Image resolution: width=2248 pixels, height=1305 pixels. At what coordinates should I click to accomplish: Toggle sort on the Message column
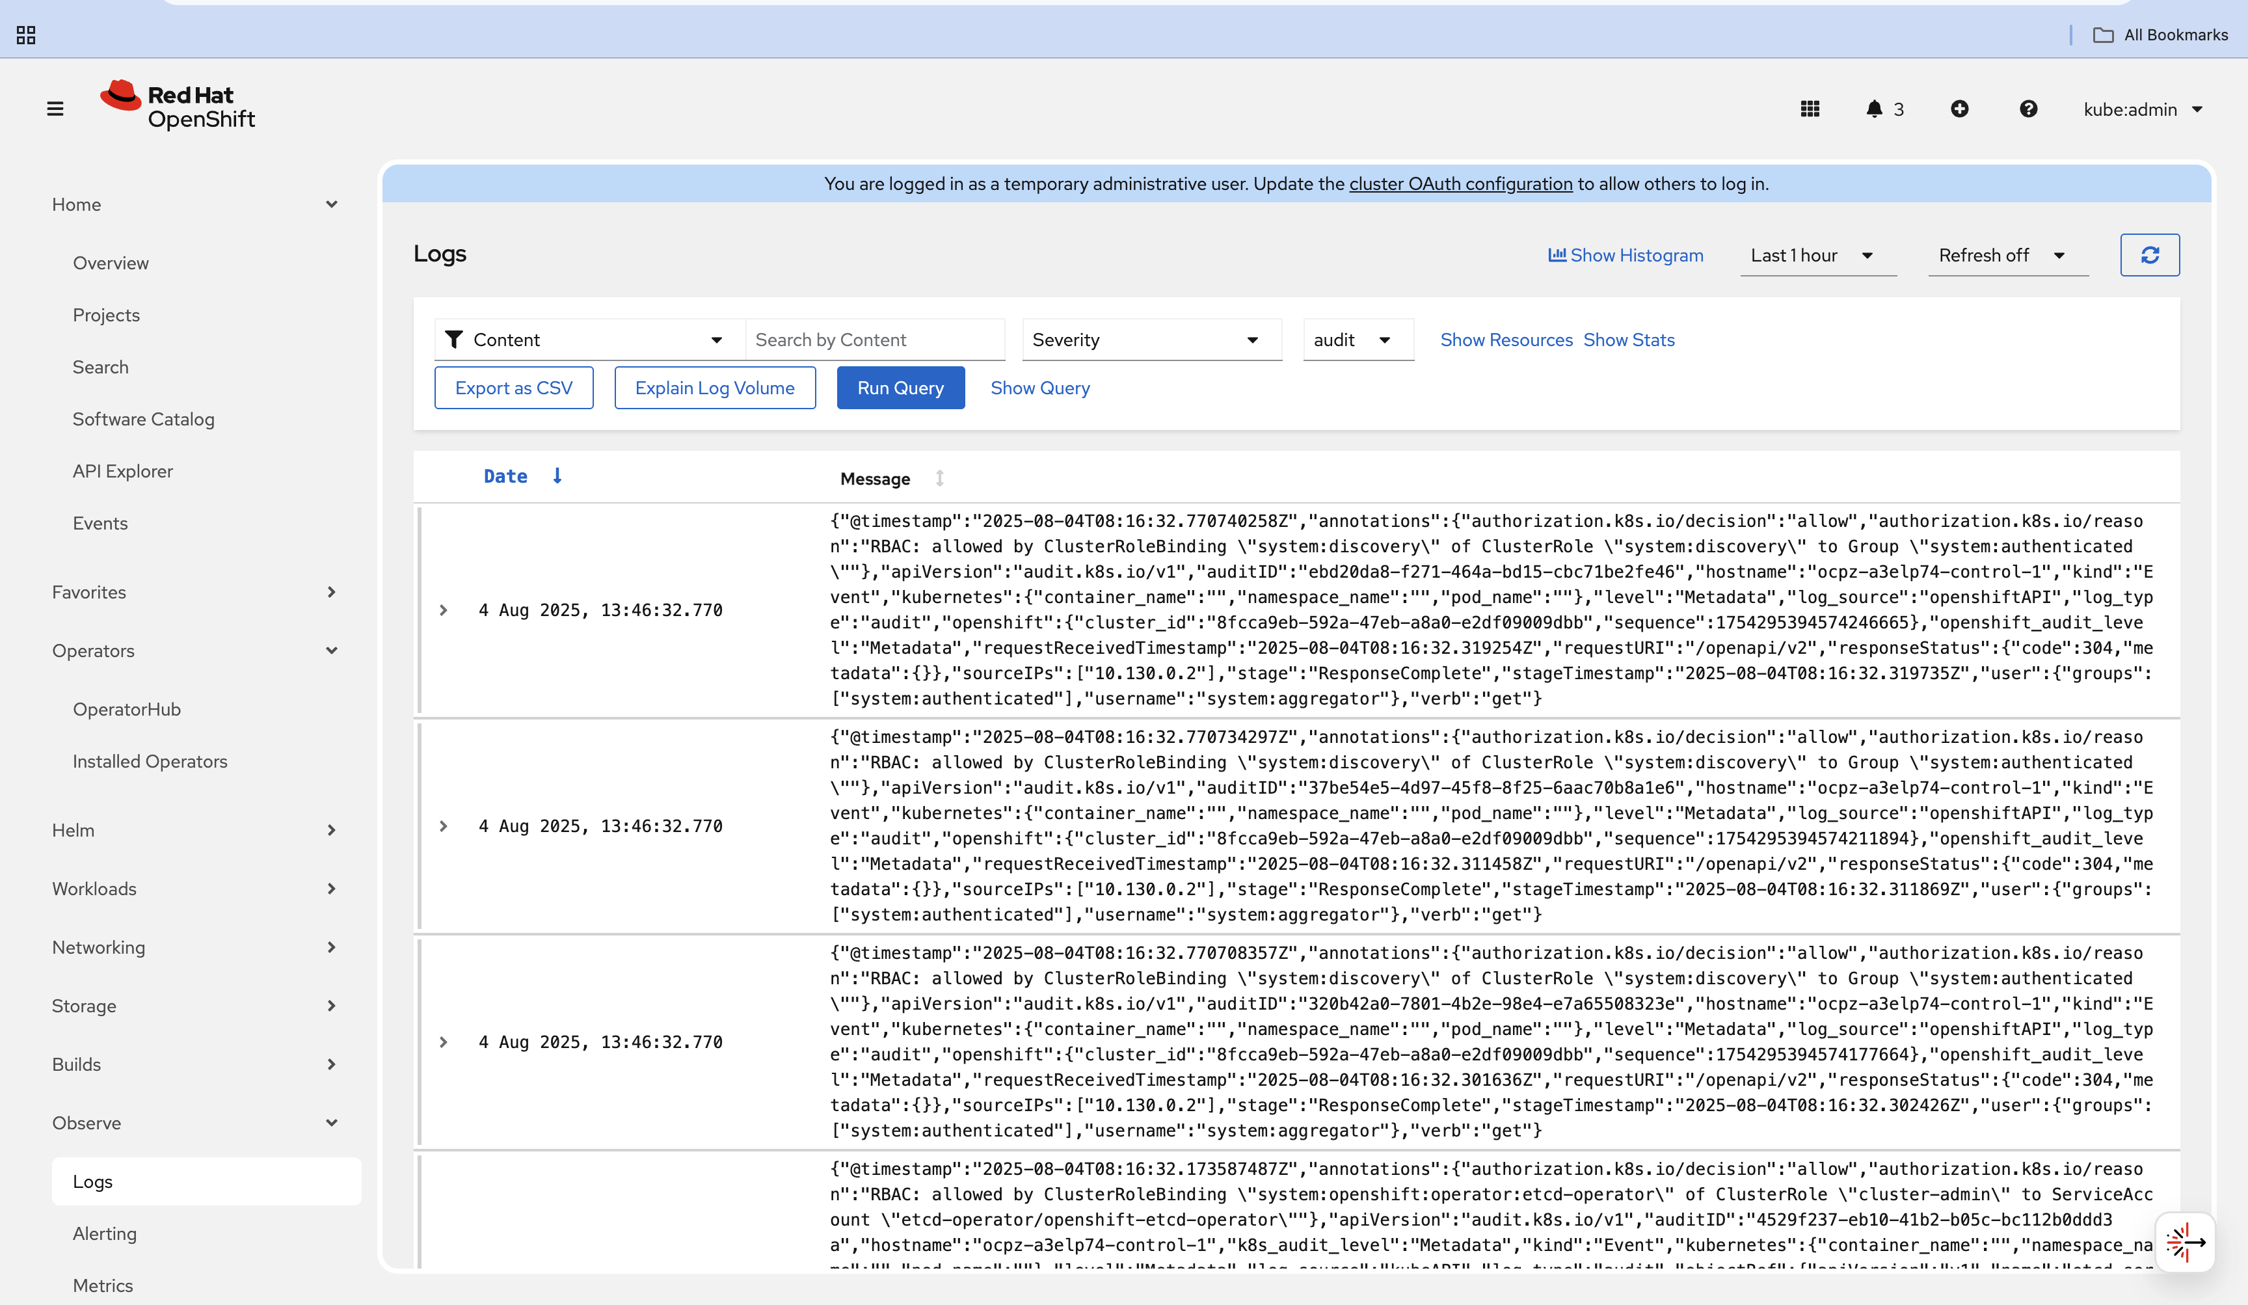coord(939,479)
